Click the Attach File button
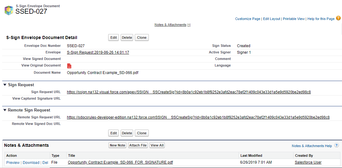Viewport: 342px width, 168px height. (138, 145)
